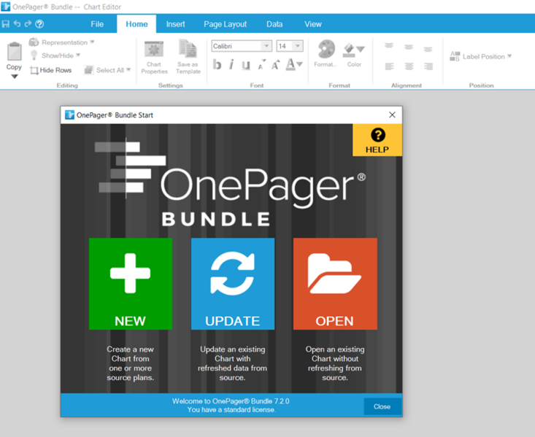Switch to the Insert tab

175,24
